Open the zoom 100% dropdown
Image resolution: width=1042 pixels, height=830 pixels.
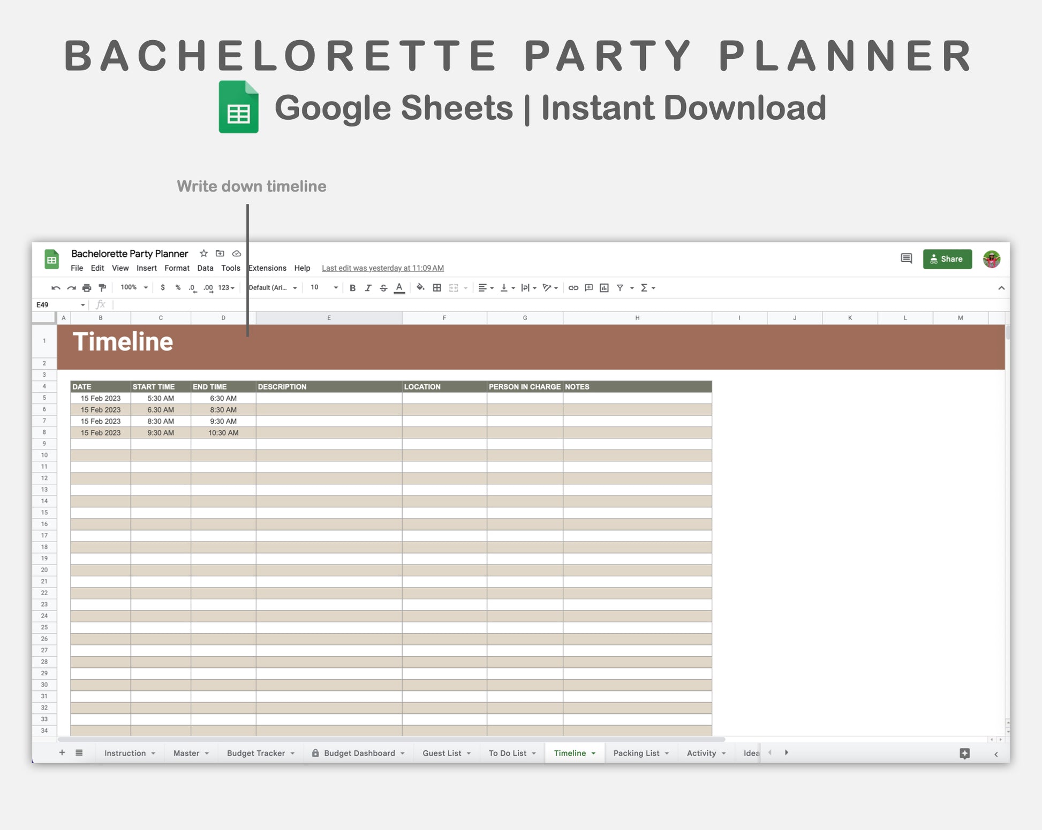coord(134,287)
